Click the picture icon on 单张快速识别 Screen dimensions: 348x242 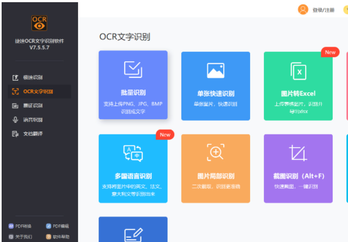pos(216,70)
